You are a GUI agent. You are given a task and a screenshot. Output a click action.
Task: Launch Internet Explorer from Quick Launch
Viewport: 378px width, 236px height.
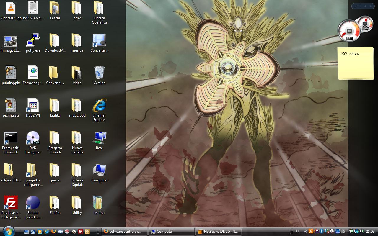click(47, 232)
